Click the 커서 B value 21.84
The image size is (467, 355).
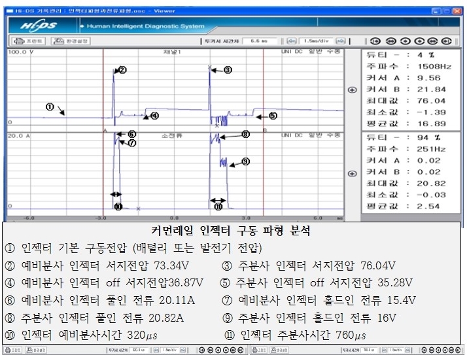pyautogui.click(x=431, y=90)
